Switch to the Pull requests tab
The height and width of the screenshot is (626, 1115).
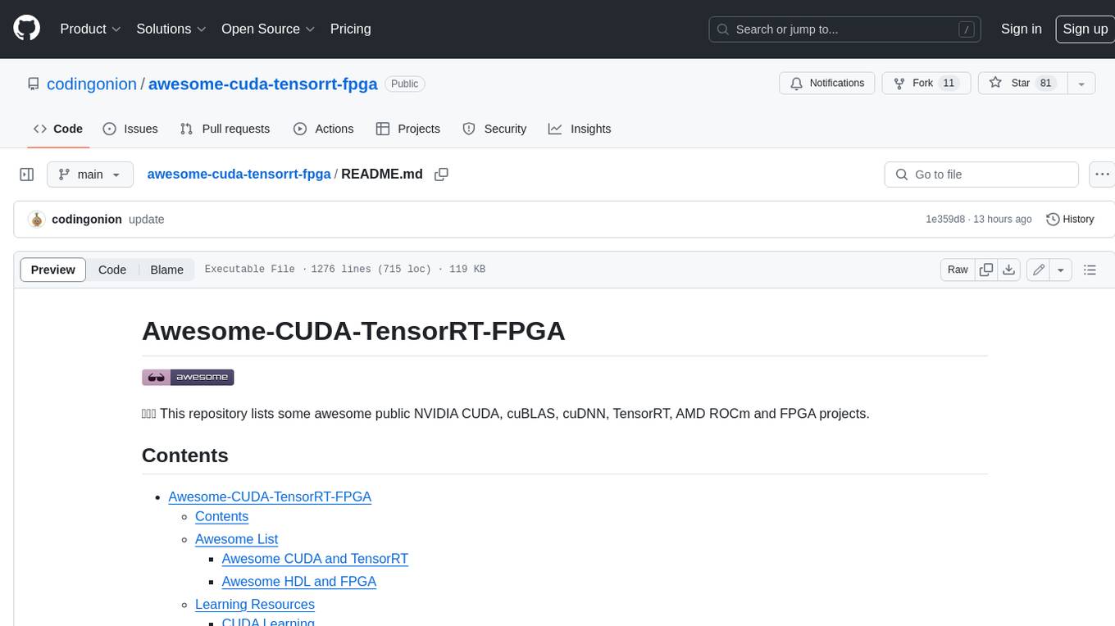pos(225,129)
